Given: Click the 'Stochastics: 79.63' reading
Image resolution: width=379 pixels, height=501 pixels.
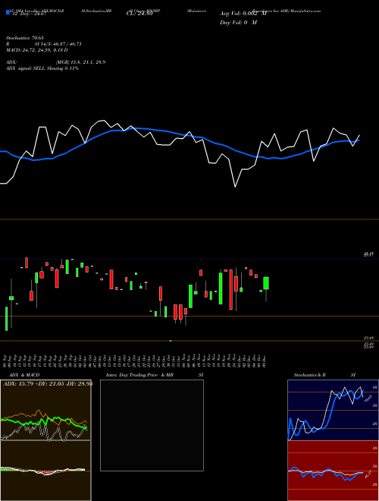Looking at the screenshot, I should 24,38.
